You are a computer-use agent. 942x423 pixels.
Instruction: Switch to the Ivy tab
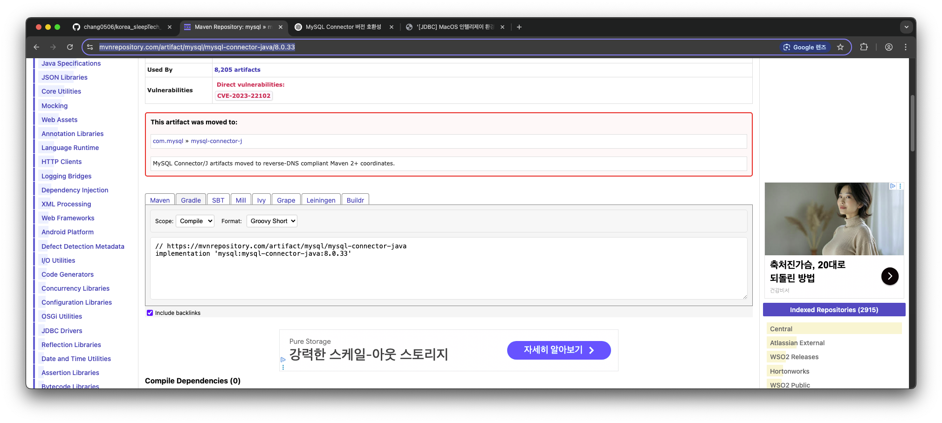261,200
